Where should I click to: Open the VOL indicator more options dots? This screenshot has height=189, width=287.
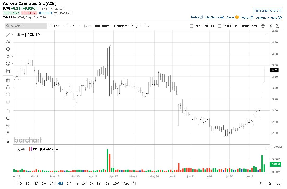27,149
